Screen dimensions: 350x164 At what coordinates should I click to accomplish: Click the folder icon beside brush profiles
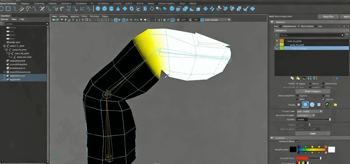tap(335, 104)
